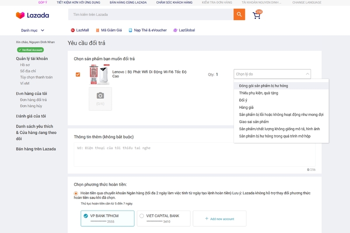Click Kiểm tra đơn hàng link
This screenshot has height=233, width=350.
coord(217,3)
